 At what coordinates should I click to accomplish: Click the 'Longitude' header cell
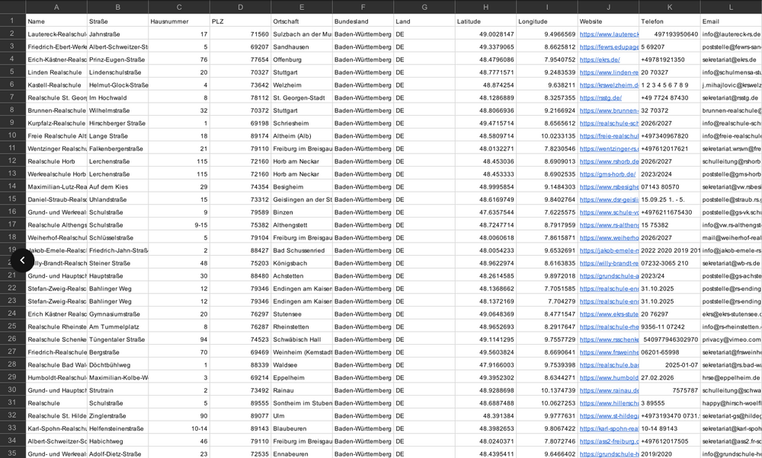click(546, 21)
